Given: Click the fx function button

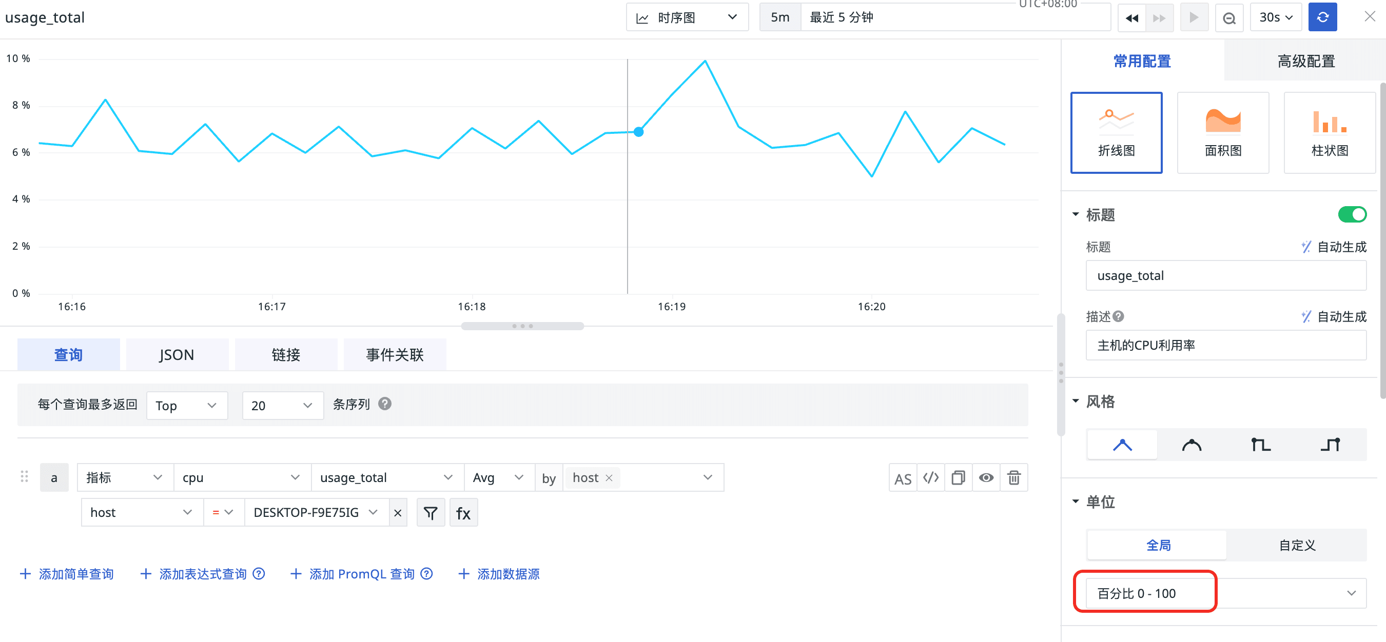Looking at the screenshot, I should pyautogui.click(x=463, y=513).
